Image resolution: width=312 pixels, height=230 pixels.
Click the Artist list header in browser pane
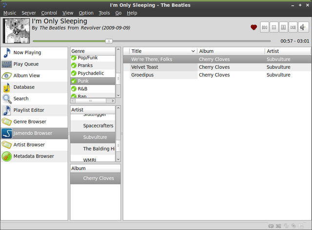(93, 110)
